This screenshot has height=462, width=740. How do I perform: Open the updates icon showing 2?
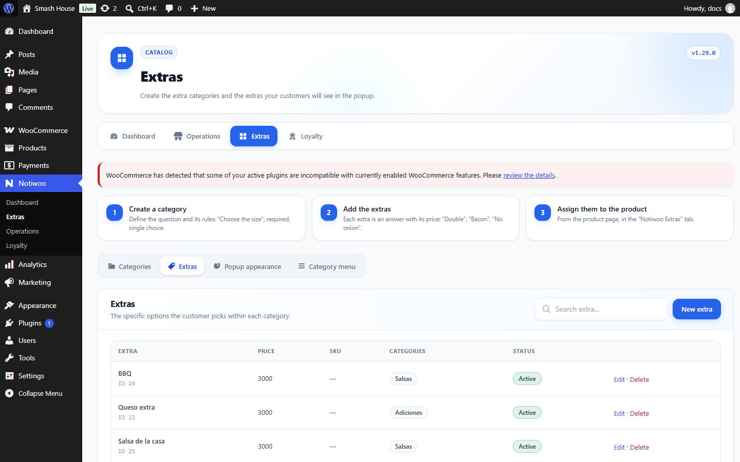click(x=108, y=8)
